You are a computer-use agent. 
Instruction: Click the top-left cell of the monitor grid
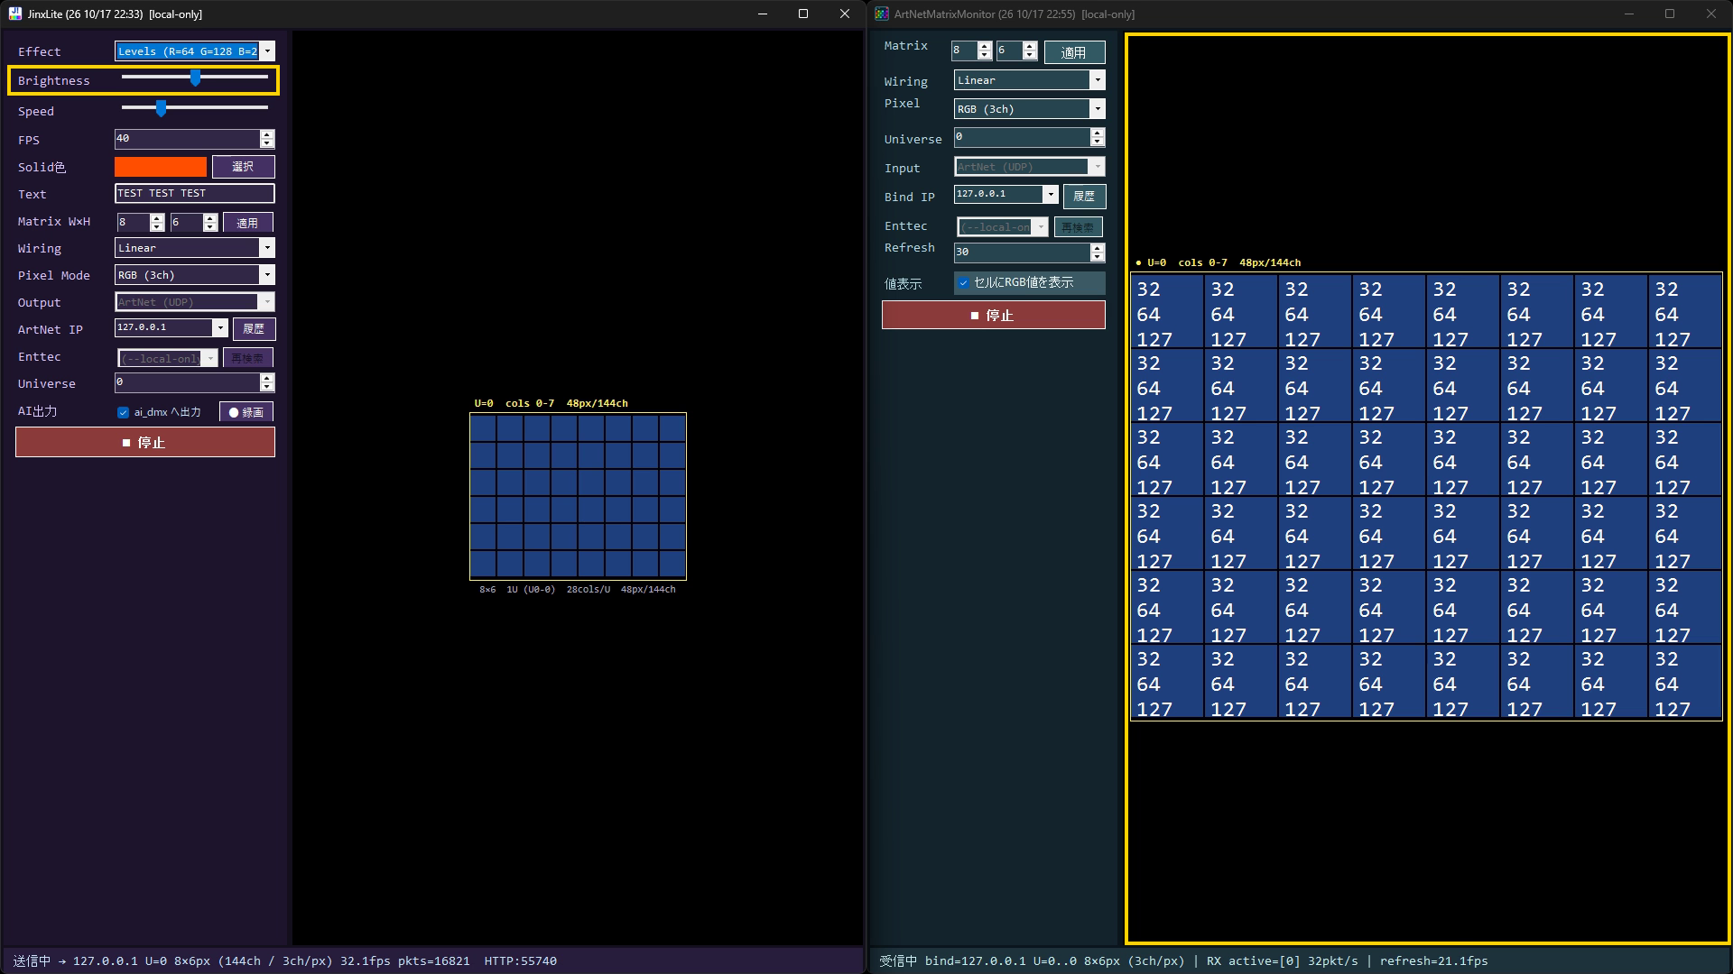click(1167, 312)
